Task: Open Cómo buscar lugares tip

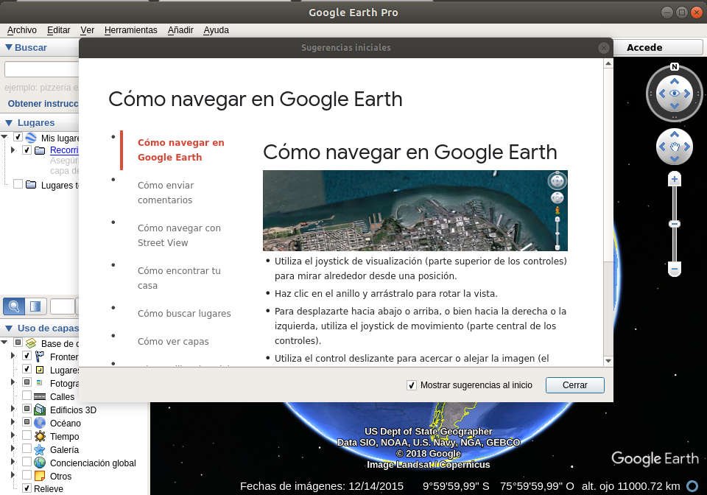Action: (x=184, y=313)
